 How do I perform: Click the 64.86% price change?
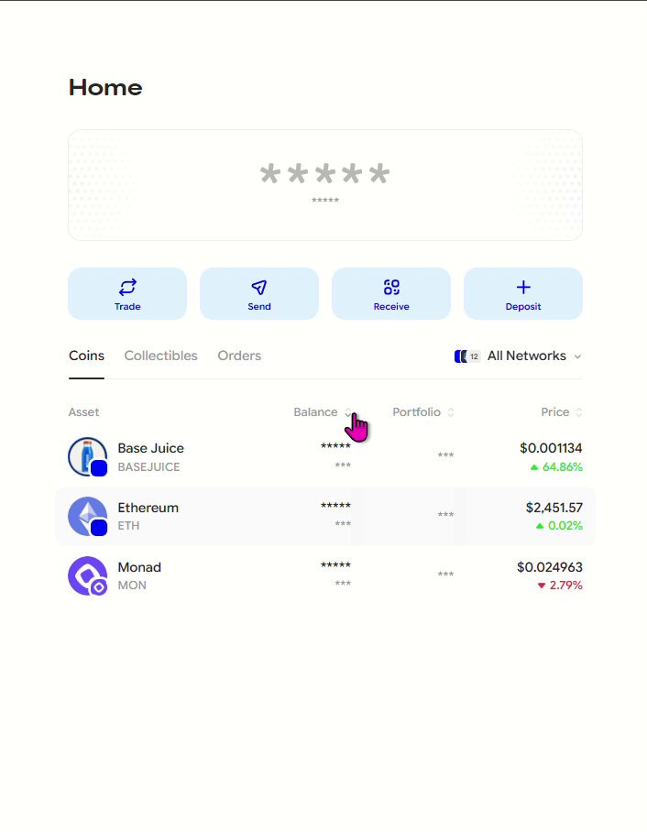(556, 467)
